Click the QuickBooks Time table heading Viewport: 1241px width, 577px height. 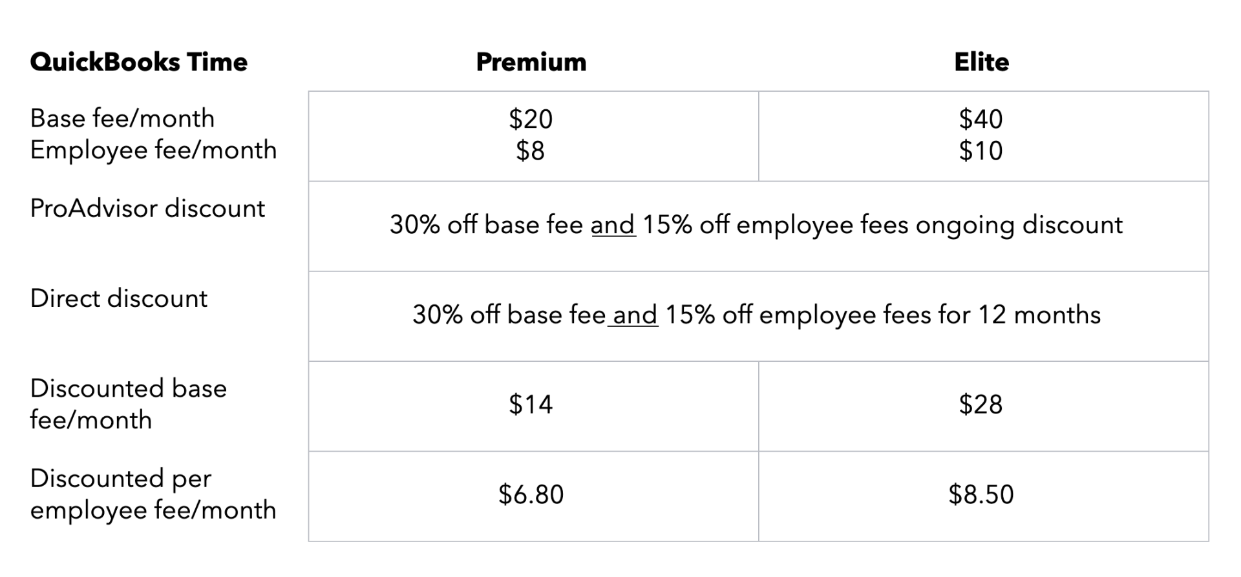pyautogui.click(x=139, y=62)
